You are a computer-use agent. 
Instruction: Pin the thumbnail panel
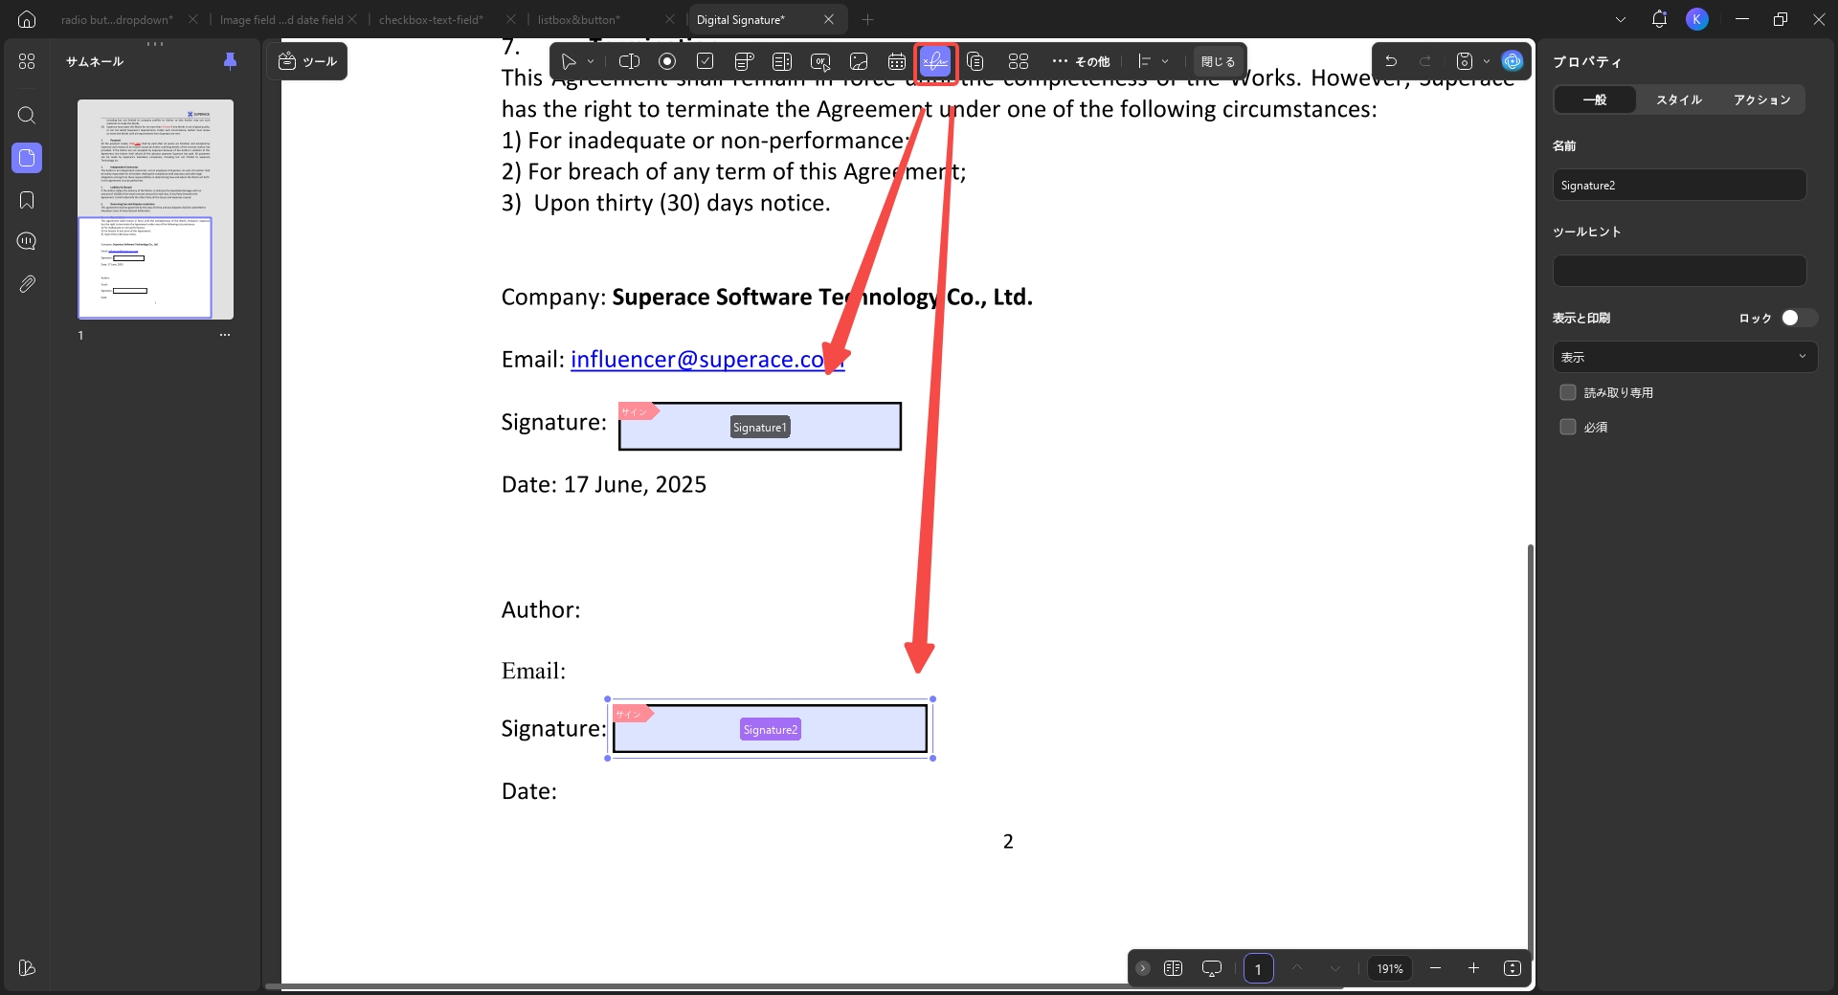pos(230,61)
